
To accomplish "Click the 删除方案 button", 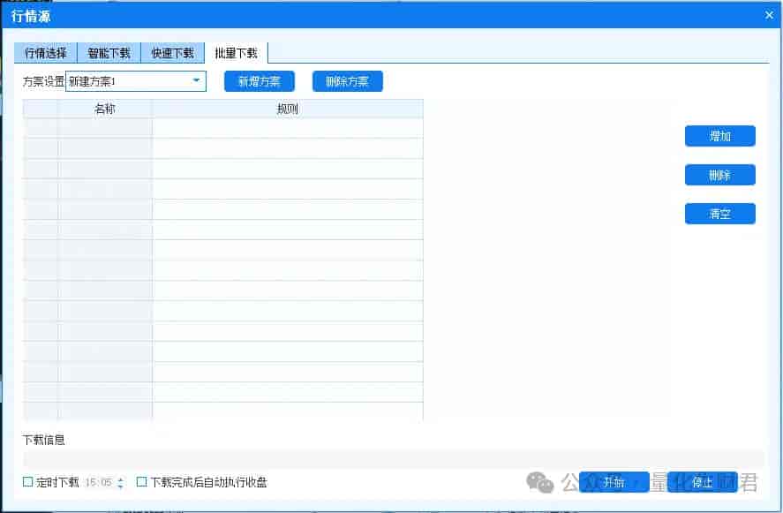I will (x=348, y=81).
